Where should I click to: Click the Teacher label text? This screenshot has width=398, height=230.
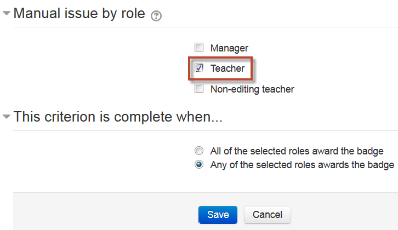point(228,68)
